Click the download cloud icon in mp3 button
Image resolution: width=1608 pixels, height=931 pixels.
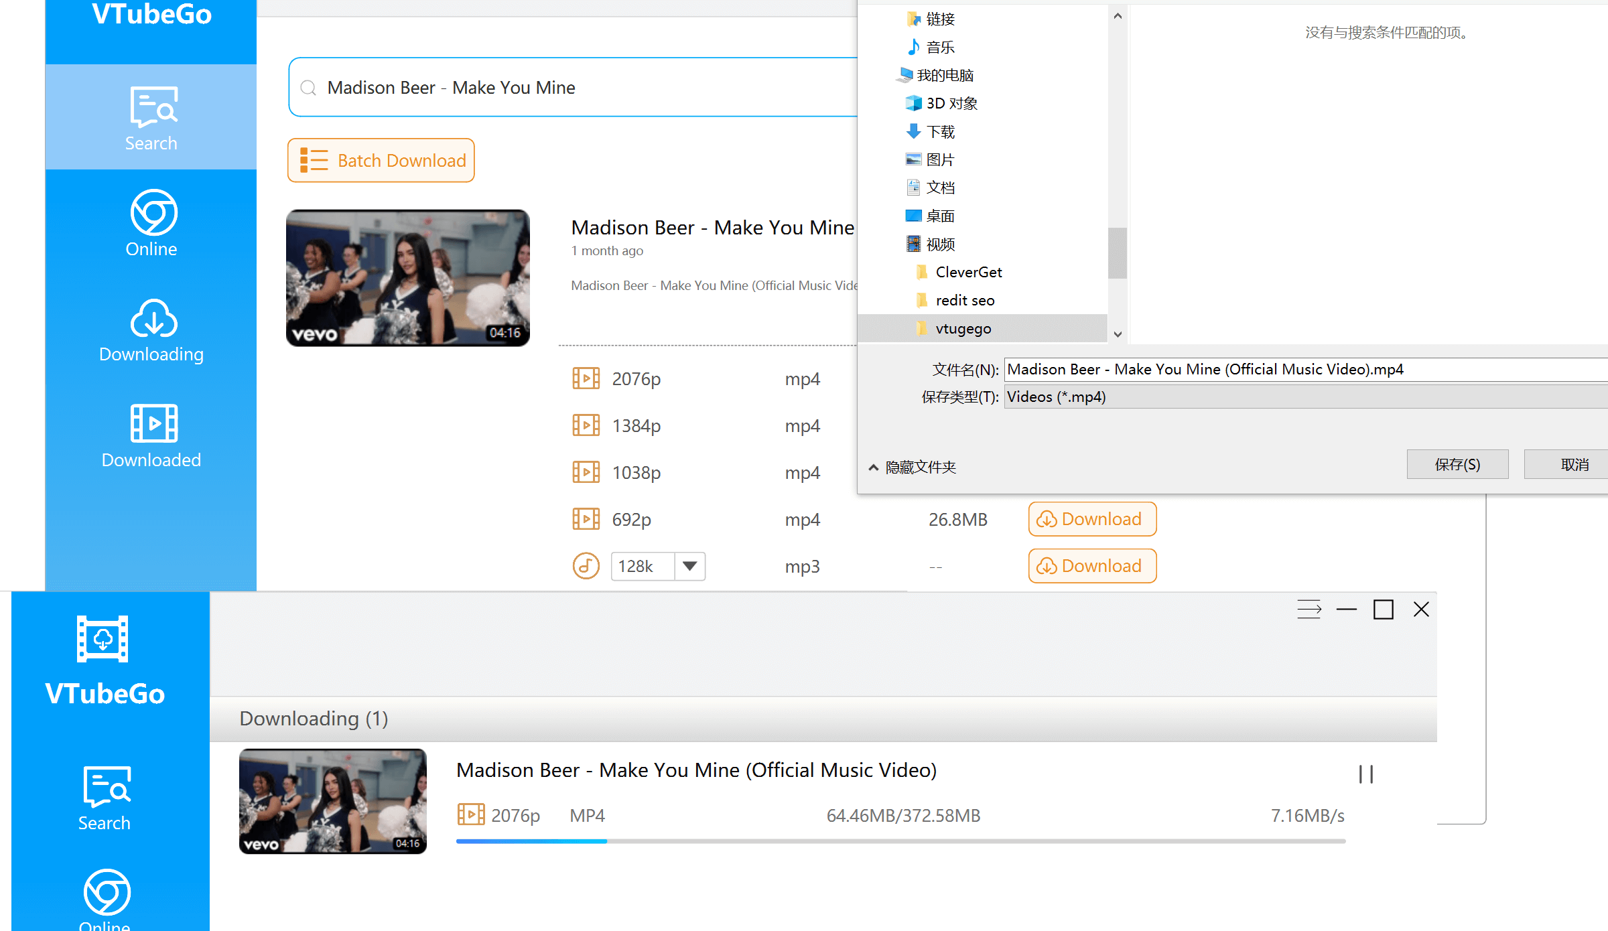coord(1047,567)
